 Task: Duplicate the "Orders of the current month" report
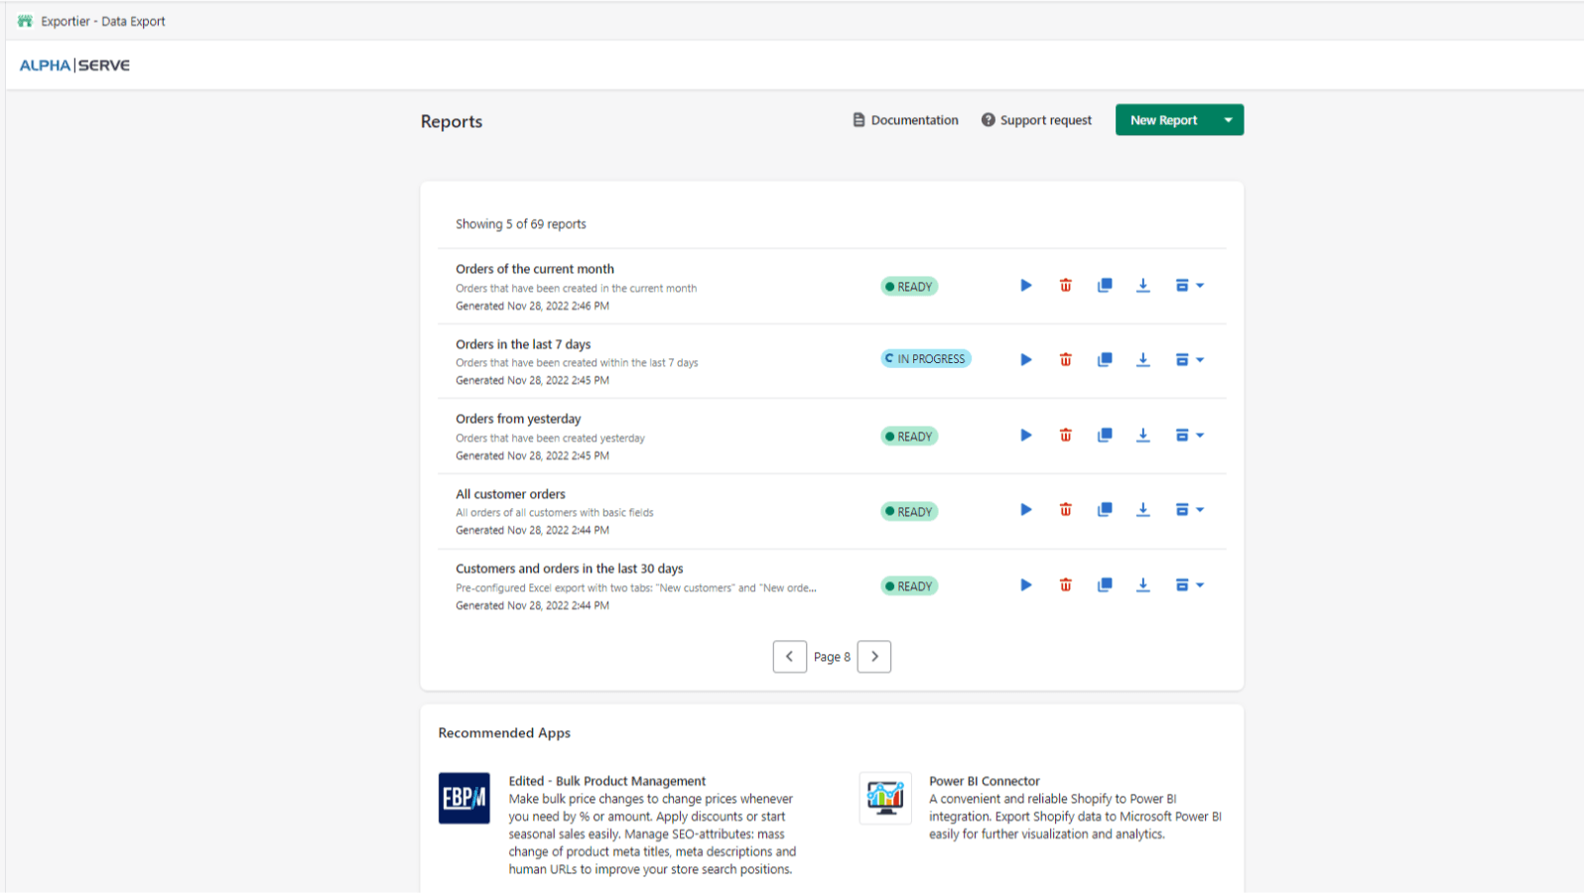tap(1105, 285)
